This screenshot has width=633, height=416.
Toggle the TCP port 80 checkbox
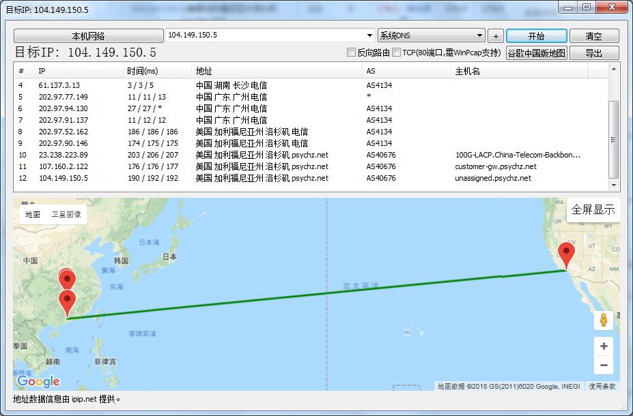coord(397,53)
